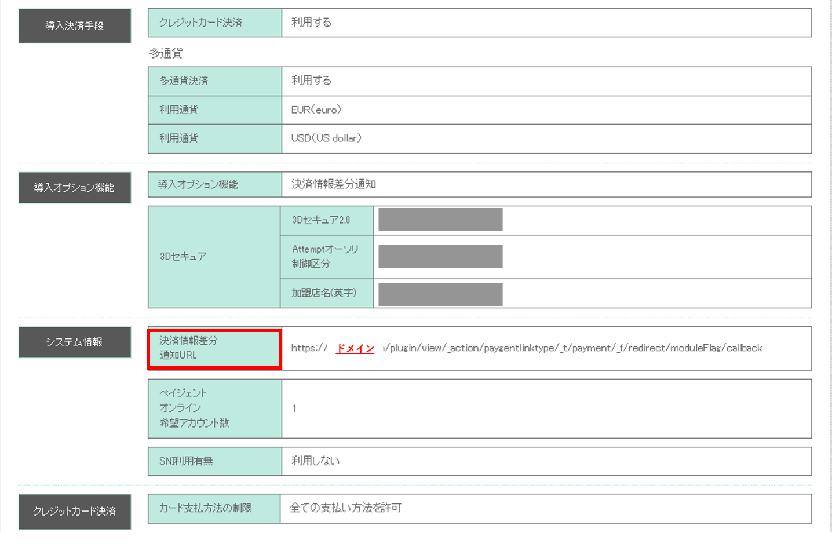Select the 3Dセキュア2.0 label cell
Image resolution: width=832 pixels, height=551 pixels.
point(326,220)
